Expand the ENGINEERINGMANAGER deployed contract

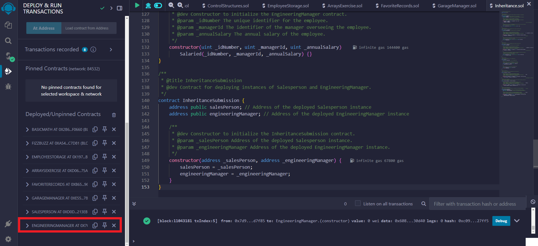(x=27, y=226)
